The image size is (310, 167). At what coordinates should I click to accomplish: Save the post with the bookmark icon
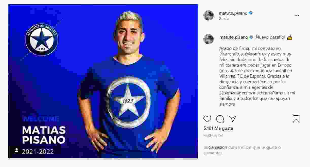(x=296, y=119)
